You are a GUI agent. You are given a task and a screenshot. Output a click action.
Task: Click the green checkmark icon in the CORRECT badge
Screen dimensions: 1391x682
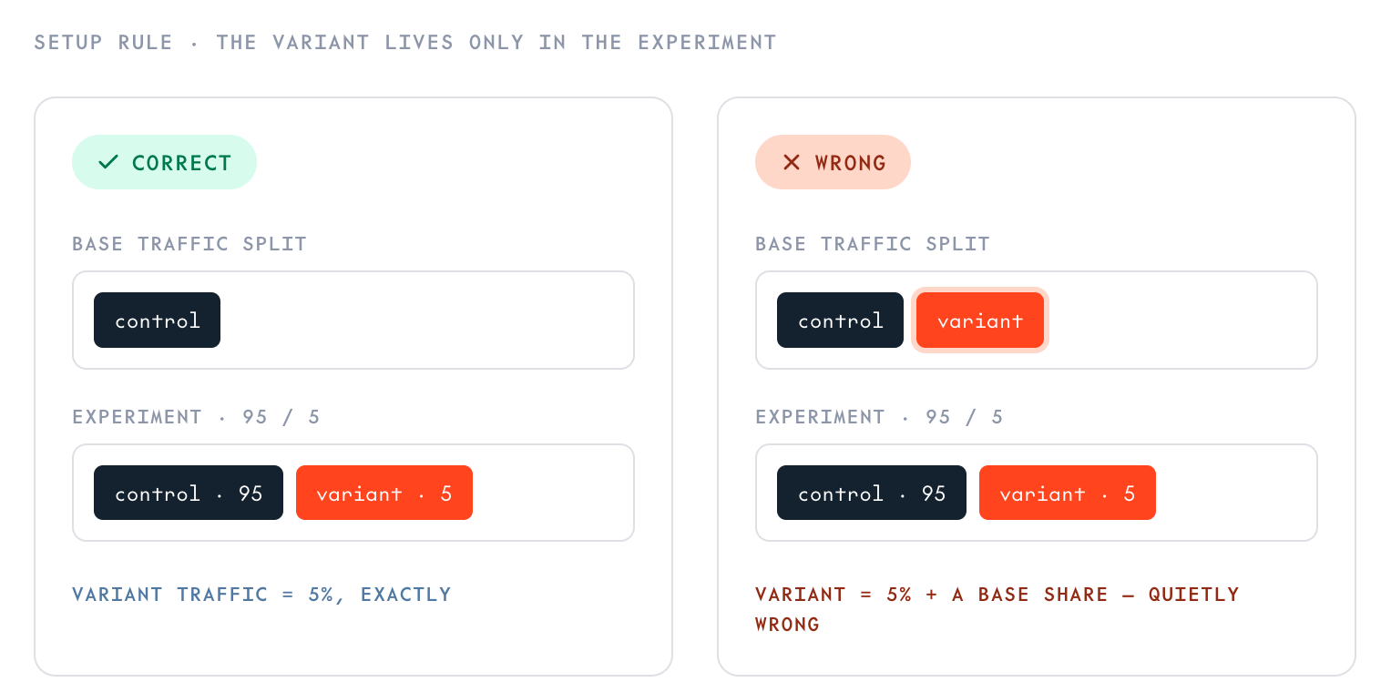[108, 162]
